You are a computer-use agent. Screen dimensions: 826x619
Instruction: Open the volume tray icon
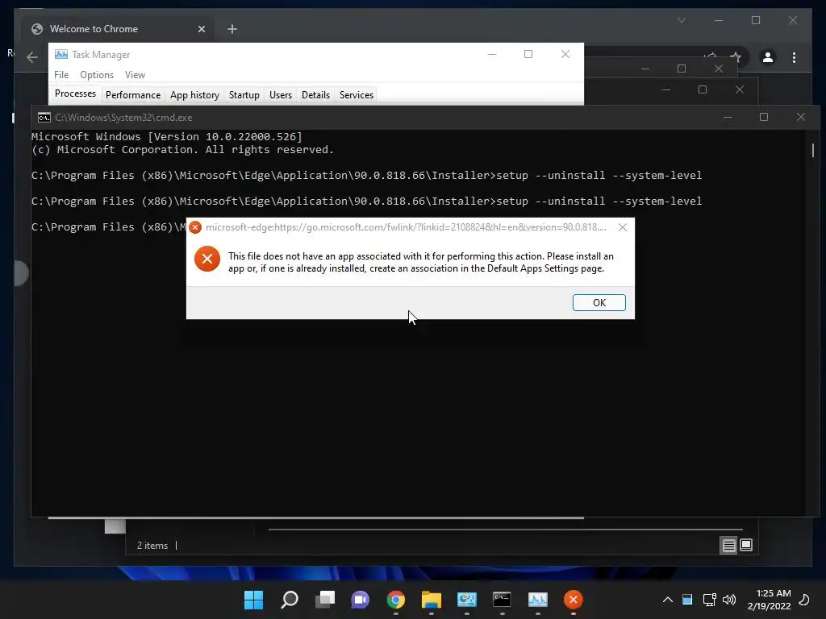[729, 600]
